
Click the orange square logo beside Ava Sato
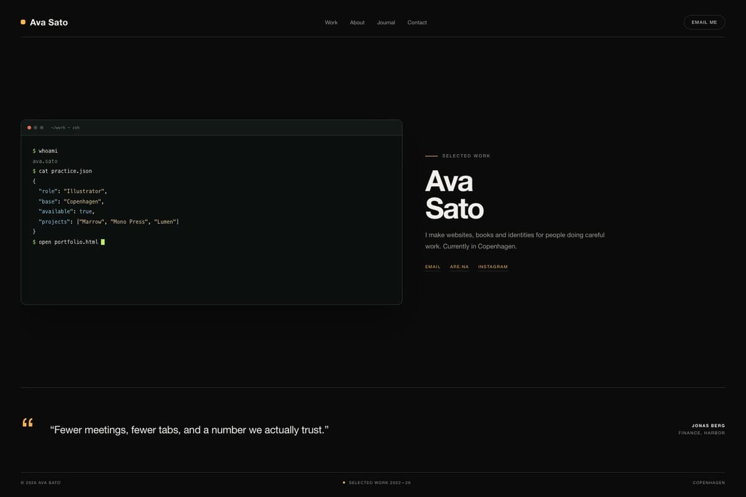coord(23,22)
